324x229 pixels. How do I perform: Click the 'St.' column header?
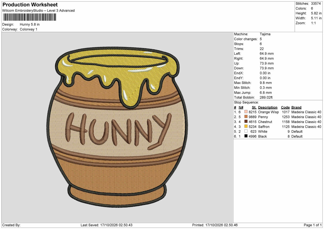(x=254, y=107)
